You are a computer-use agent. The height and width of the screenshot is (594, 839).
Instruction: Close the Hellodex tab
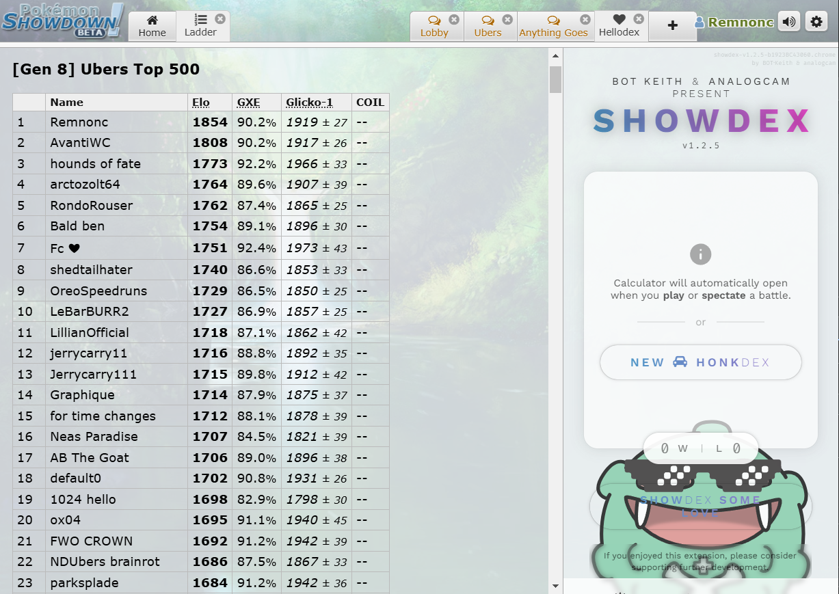[639, 19]
